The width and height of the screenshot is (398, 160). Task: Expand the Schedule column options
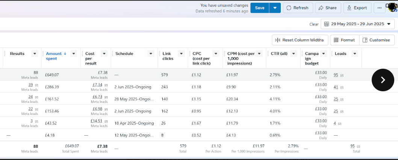(151, 54)
